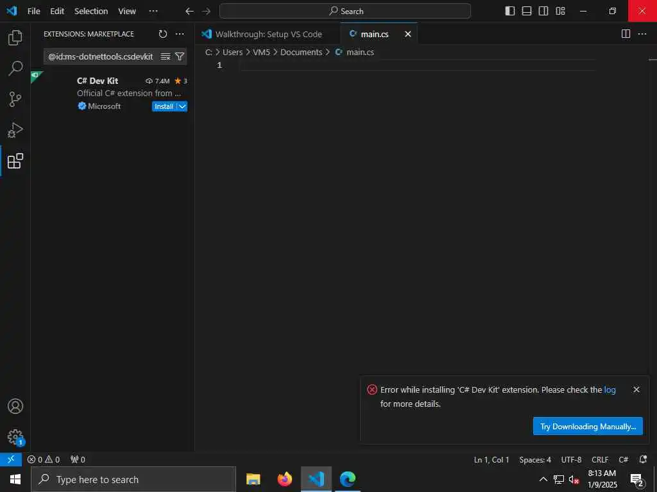Open the remote window indicator
The image size is (657, 492).
click(11, 459)
